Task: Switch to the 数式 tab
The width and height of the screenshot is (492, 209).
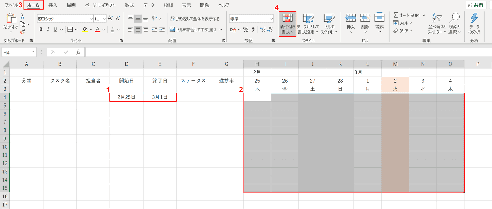Action: 129,5
